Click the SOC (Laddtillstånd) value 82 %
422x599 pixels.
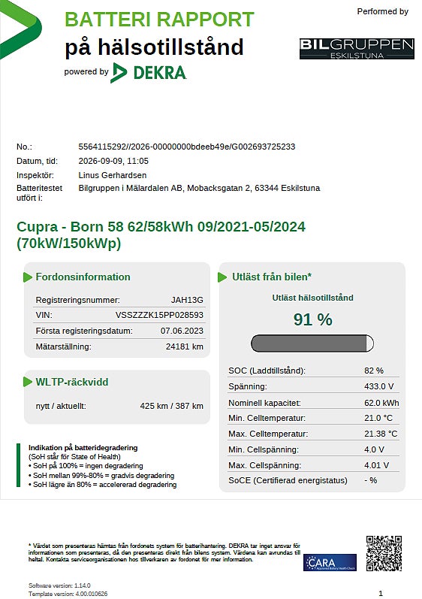[x=374, y=371]
